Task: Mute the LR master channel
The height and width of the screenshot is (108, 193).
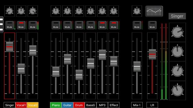Action: (152, 25)
